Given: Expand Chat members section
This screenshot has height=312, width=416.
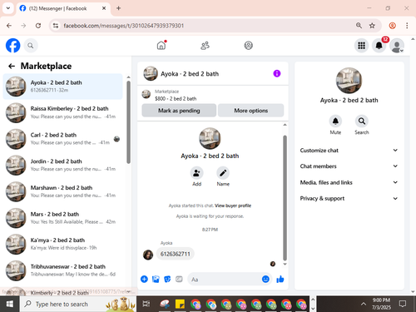Looking at the screenshot, I should (349, 166).
